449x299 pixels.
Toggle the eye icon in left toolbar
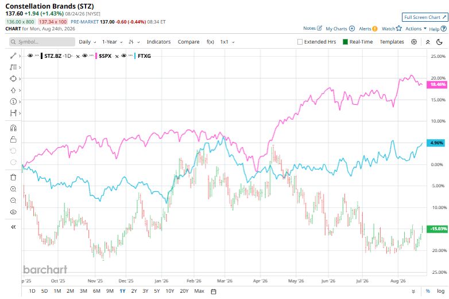[x=13, y=212]
